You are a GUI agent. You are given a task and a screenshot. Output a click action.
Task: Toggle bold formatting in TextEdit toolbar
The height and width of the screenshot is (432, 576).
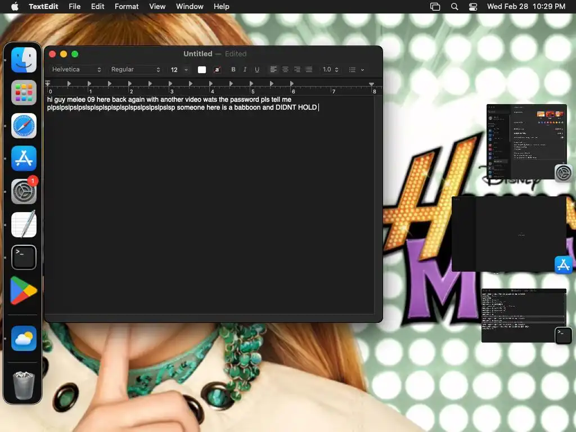point(233,69)
